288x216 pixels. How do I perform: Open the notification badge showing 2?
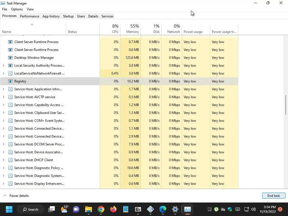[x=280, y=209]
